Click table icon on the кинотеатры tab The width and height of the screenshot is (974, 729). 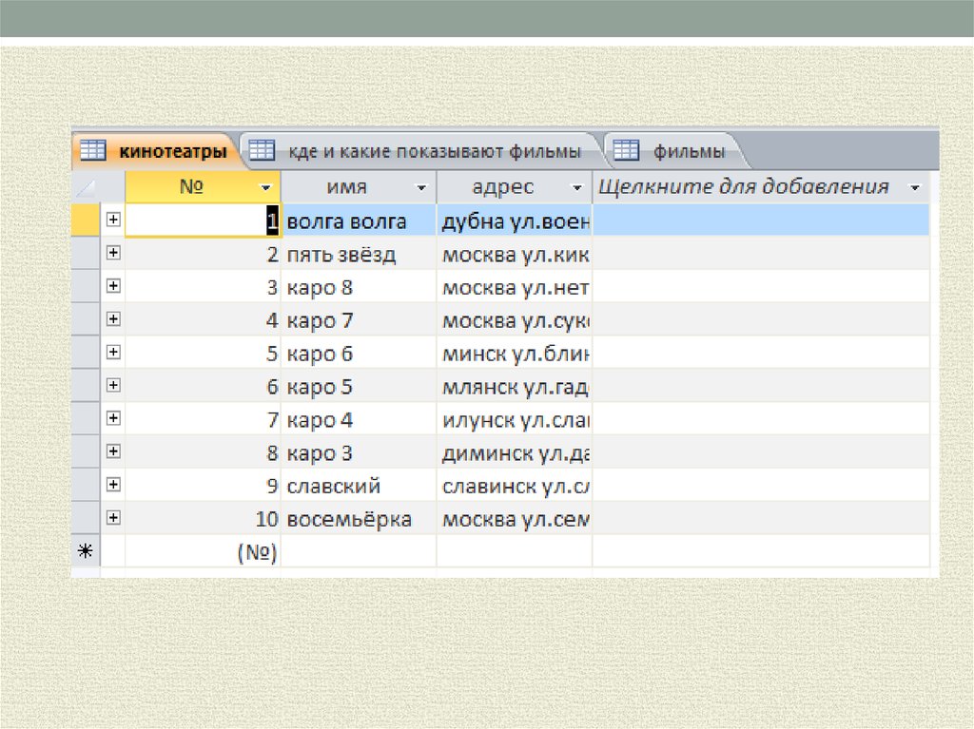pyautogui.click(x=92, y=150)
